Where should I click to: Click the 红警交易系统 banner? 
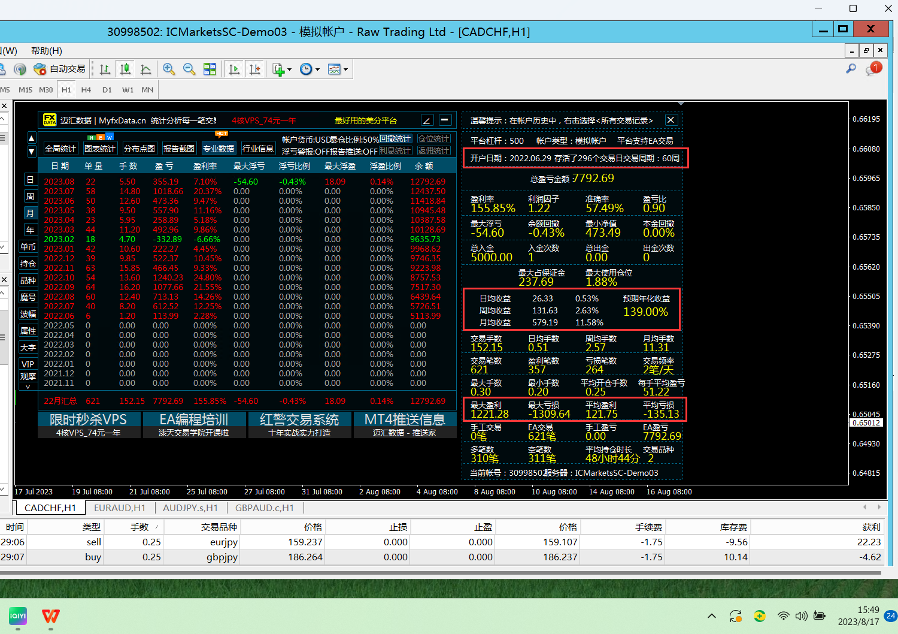click(x=299, y=425)
